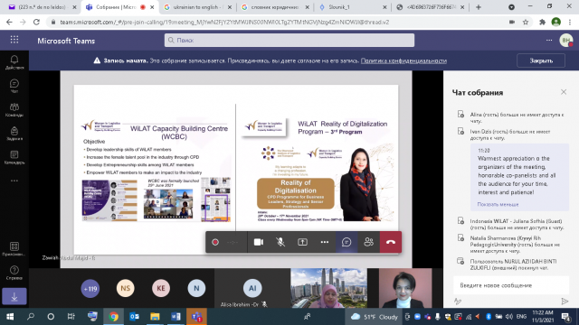Switch to the ukrainian to english tab
The image size is (579, 325).
pyautogui.click(x=198, y=7)
